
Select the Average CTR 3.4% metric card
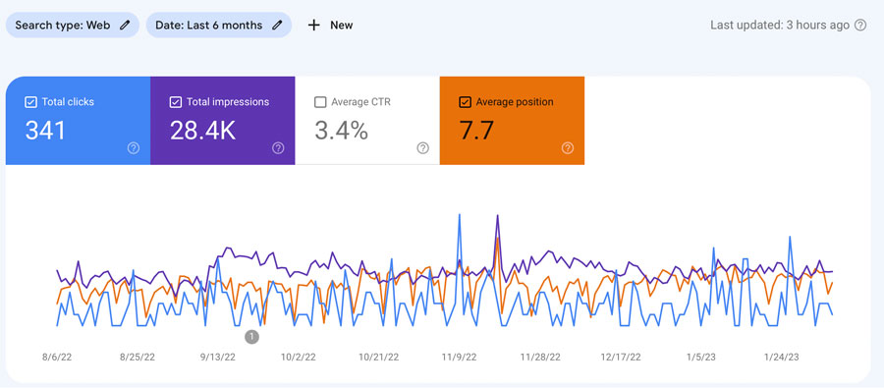coord(367,121)
